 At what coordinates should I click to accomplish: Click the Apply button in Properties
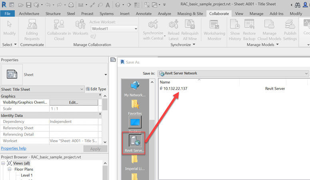coord(95,149)
